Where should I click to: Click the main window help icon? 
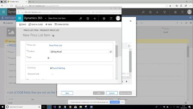click(x=182, y=12)
